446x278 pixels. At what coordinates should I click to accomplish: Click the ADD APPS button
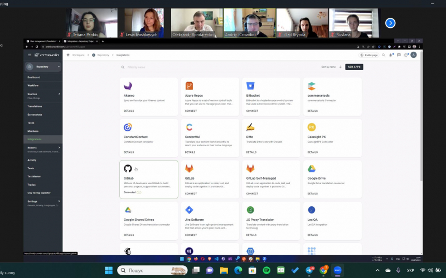[x=354, y=67]
